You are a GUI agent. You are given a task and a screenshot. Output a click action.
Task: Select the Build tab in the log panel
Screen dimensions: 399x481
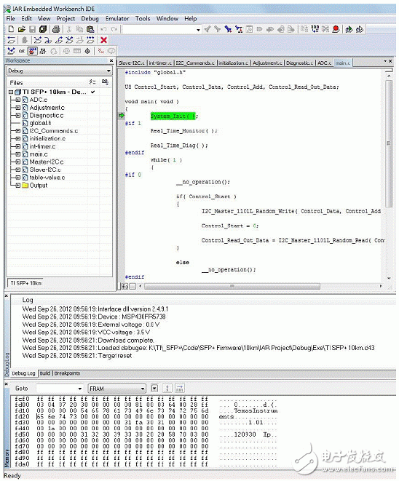tap(45, 373)
